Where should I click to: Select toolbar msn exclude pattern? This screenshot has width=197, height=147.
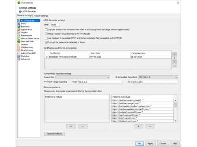(143, 121)
